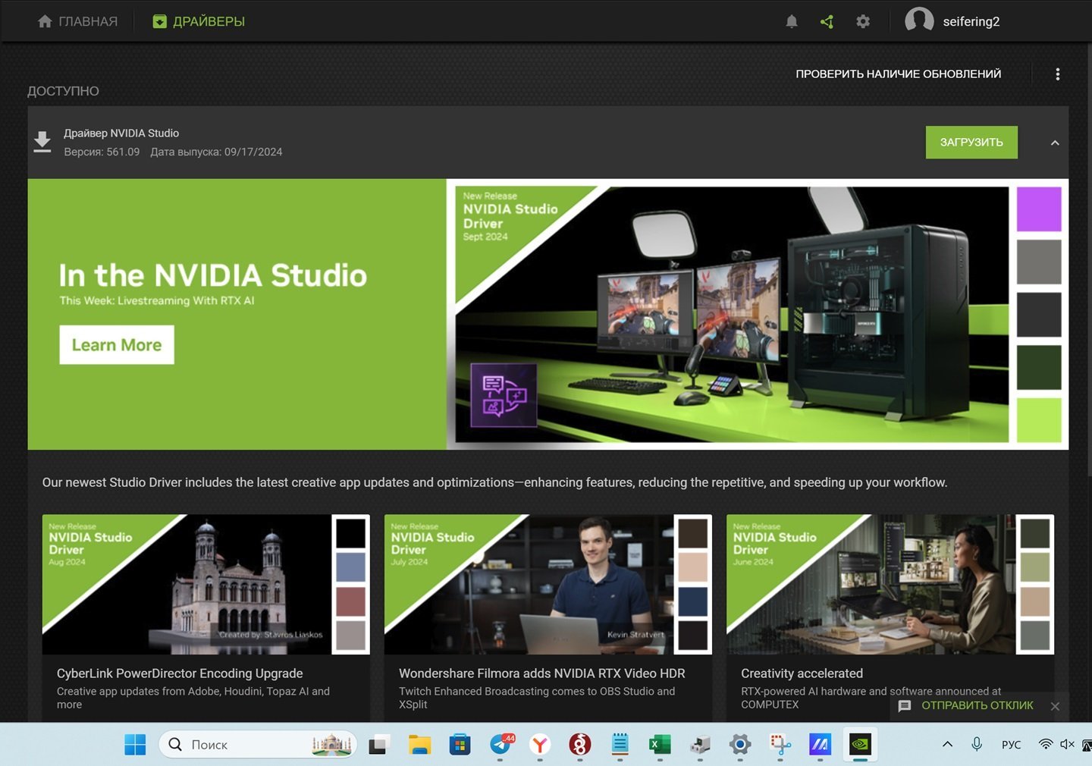
Task: Click the ЗАГРУЗИТЬ download button
Action: (971, 143)
